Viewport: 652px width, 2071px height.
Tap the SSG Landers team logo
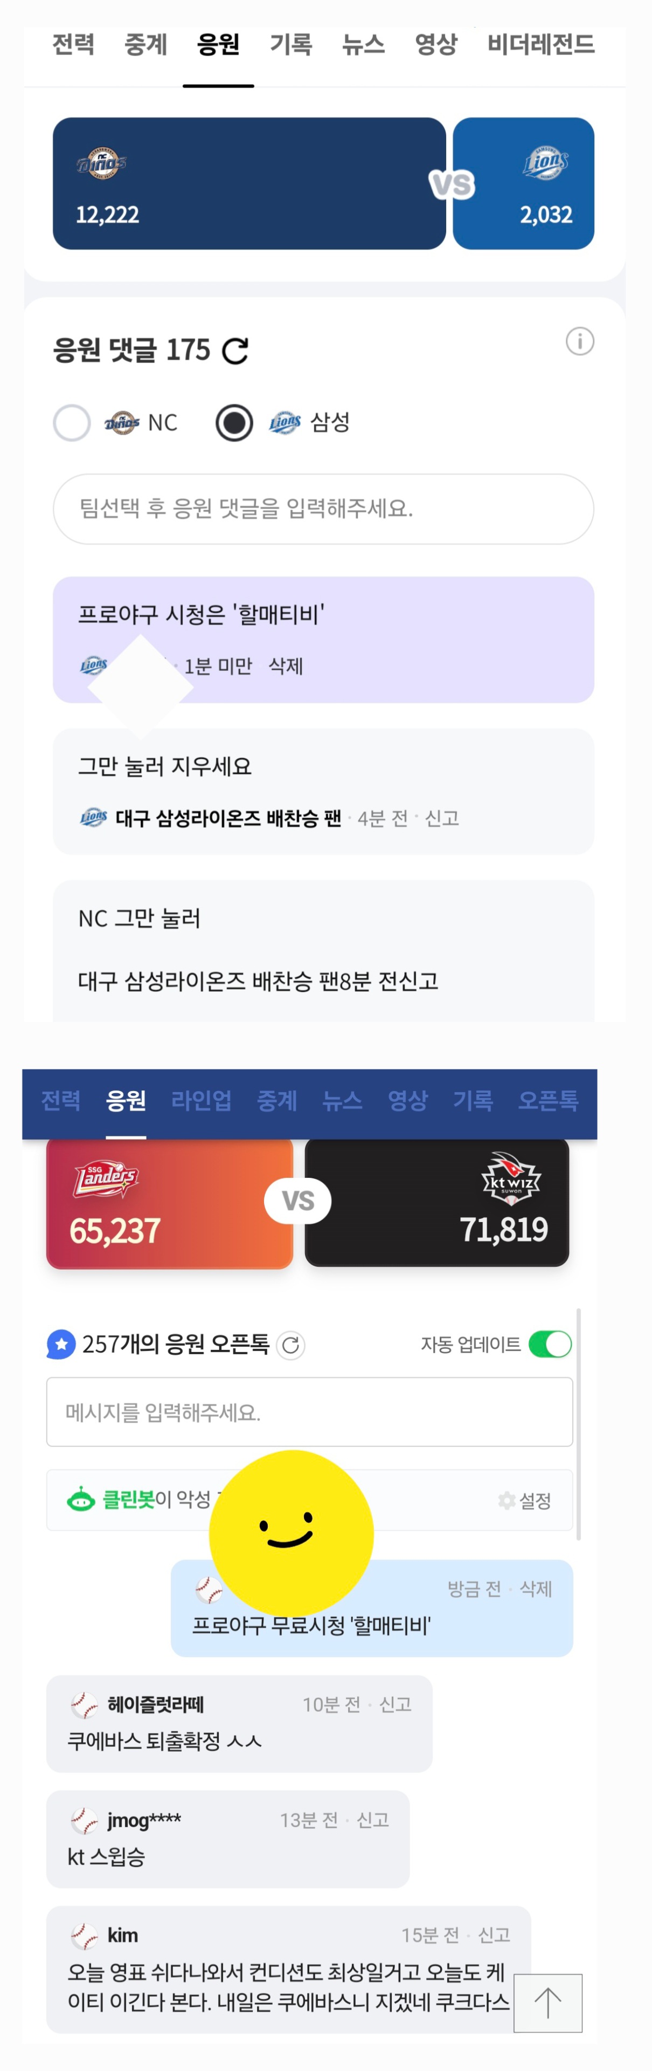106,1179
